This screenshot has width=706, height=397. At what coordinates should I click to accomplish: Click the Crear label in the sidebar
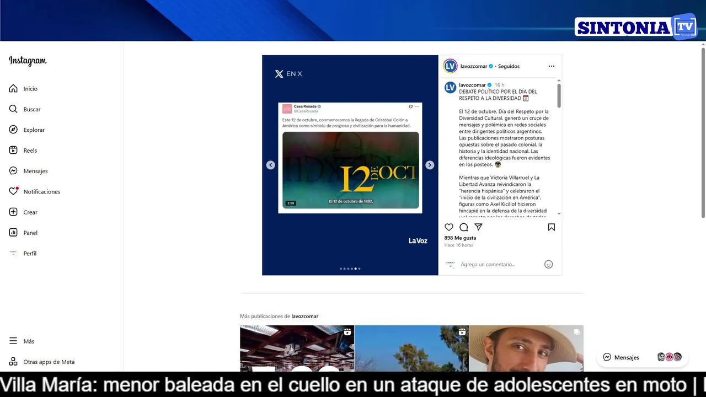[x=30, y=212]
